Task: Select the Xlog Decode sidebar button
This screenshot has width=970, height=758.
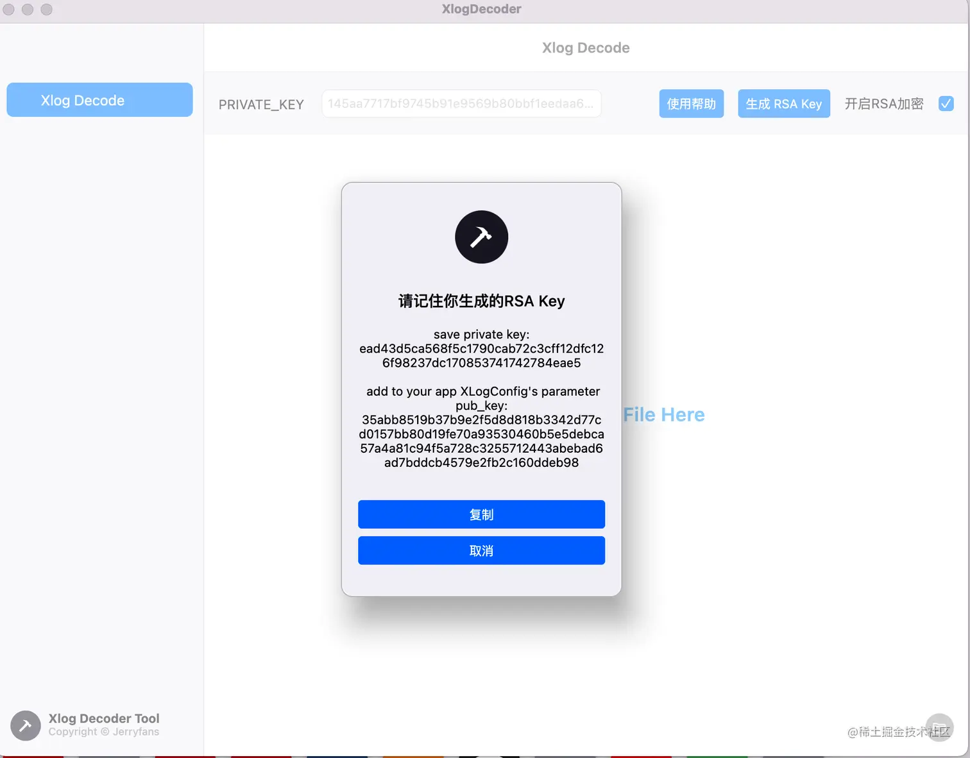Action: tap(99, 99)
